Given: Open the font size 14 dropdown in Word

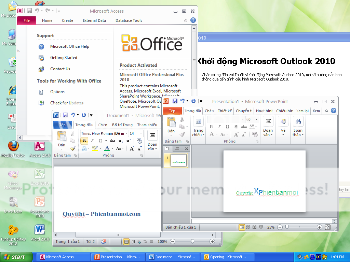Looking at the screenshot, I should [x=141, y=133].
